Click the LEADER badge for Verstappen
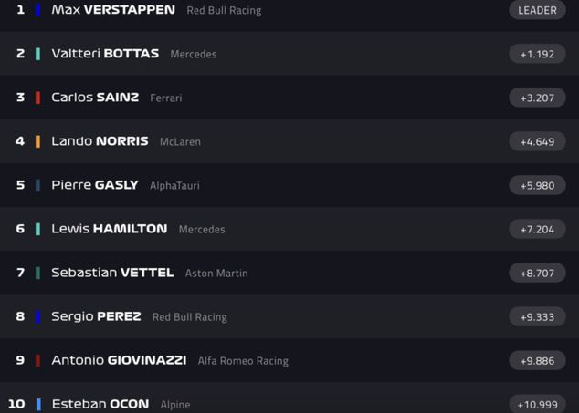 (537, 10)
